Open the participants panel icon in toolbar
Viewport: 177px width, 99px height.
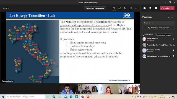coord(114,8)
